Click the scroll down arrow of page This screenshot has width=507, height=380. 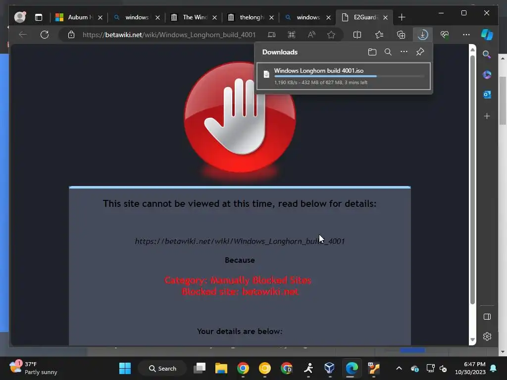click(x=472, y=339)
